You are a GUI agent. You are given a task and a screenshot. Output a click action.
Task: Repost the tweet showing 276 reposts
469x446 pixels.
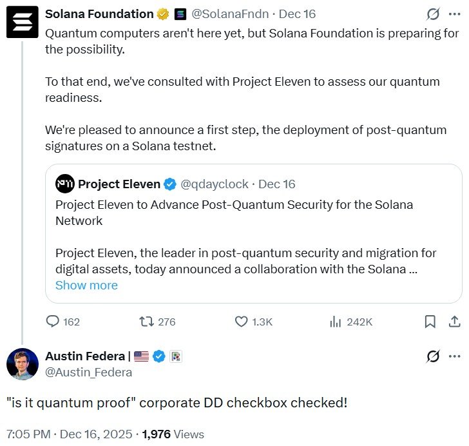pyautogui.click(x=147, y=321)
